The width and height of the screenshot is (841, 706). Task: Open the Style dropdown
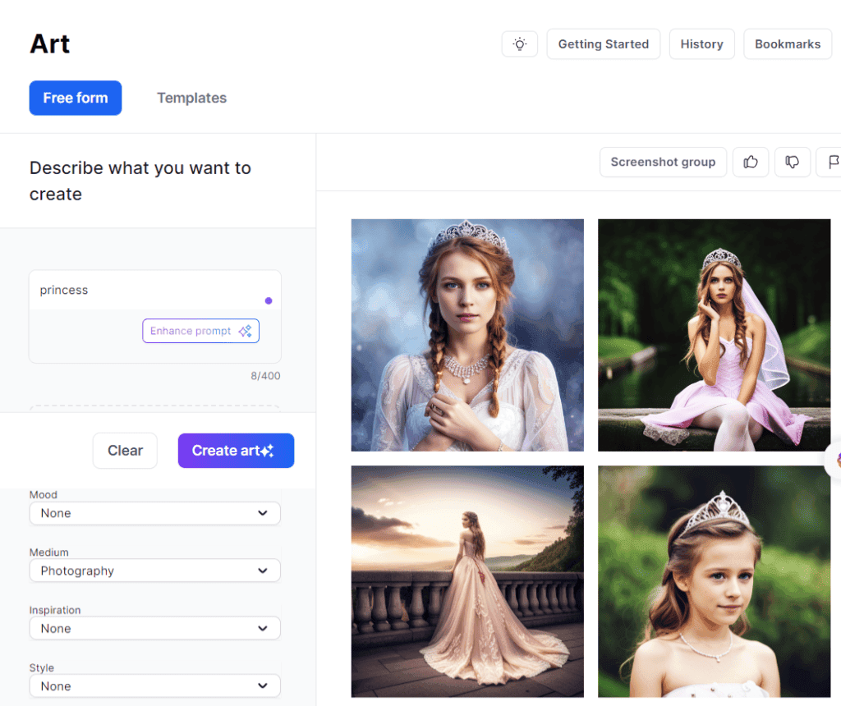[x=155, y=685]
